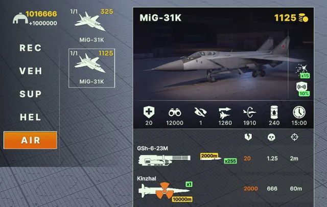Viewport: 327px width, 207px height.
Task: Click the fuel barrel icon
Action: pyautogui.click(x=274, y=112)
